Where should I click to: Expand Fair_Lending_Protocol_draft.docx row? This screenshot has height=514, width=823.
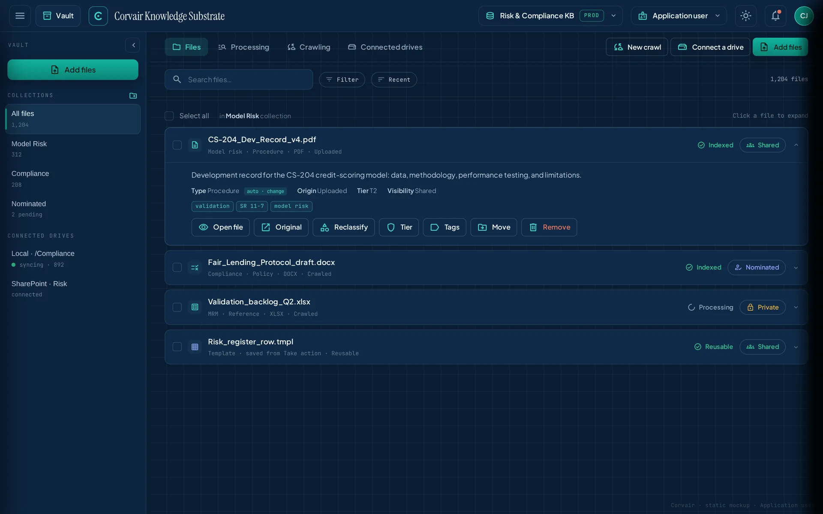coord(796,268)
